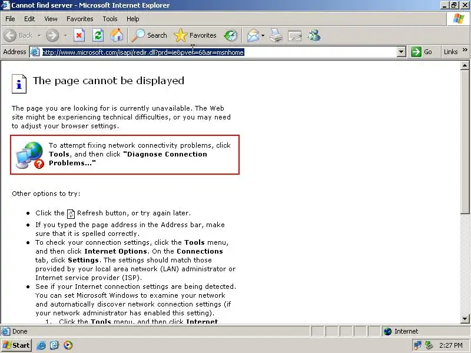Click the Forward arrow button
The height and width of the screenshot is (353, 471).
coord(52,35)
